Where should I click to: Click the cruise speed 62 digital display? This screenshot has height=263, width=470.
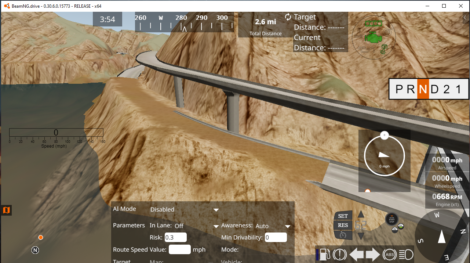tap(361, 225)
